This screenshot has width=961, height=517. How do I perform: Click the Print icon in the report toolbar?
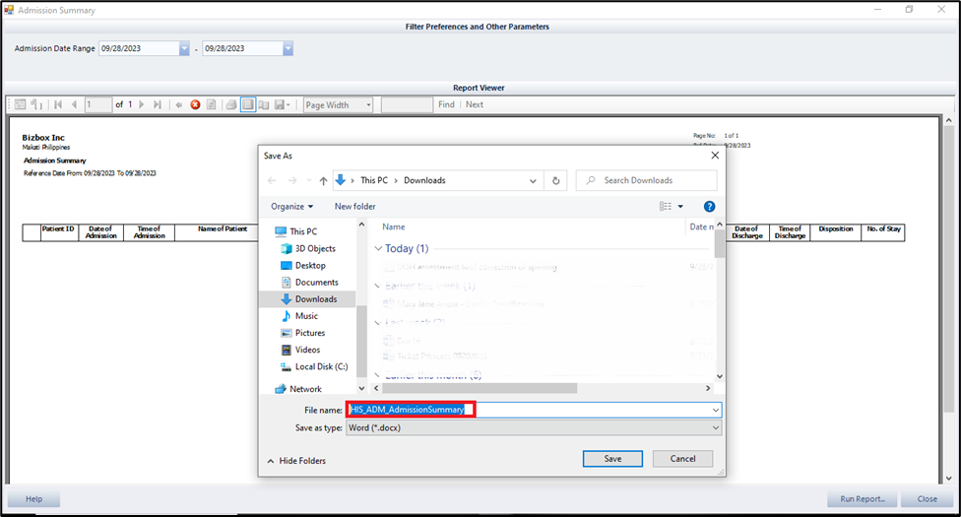pyautogui.click(x=230, y=104)
